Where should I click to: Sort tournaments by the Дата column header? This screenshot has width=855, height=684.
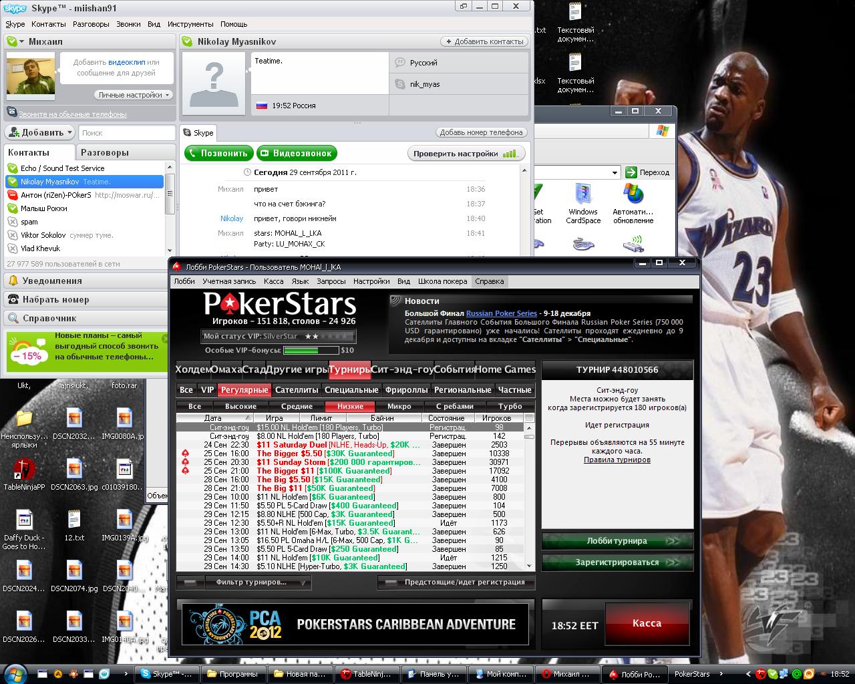pos(213,418)
